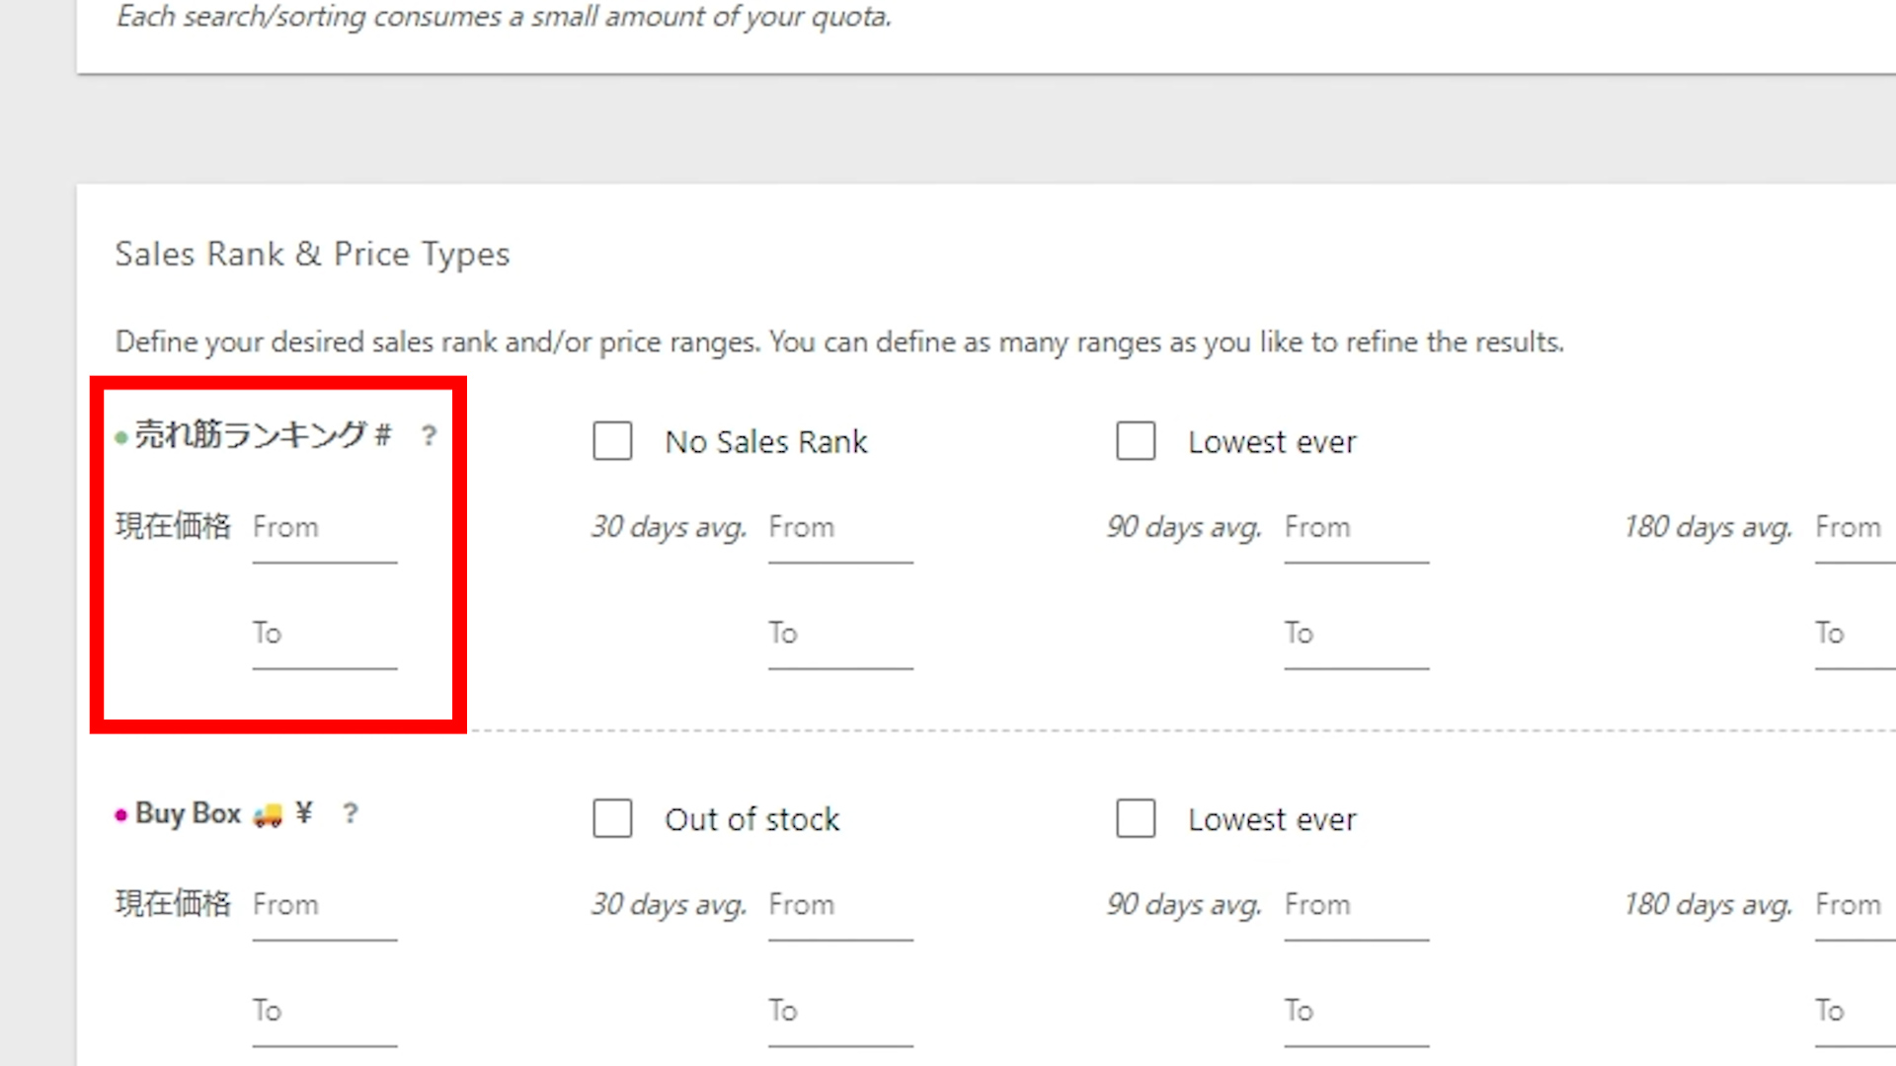
Task: Click Buy Box 90 days avg From field
Action: [x=1356, y=906]
